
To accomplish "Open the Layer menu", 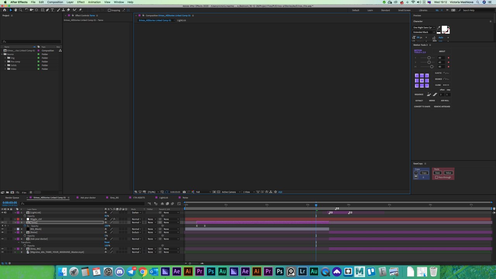I will 70,2.
